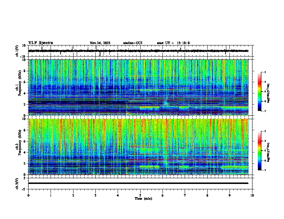Click the ch.1 colorbar log(PSD) unit label
Image resolution: width=284 pixels, height=219 pixels.
point(269,93)
